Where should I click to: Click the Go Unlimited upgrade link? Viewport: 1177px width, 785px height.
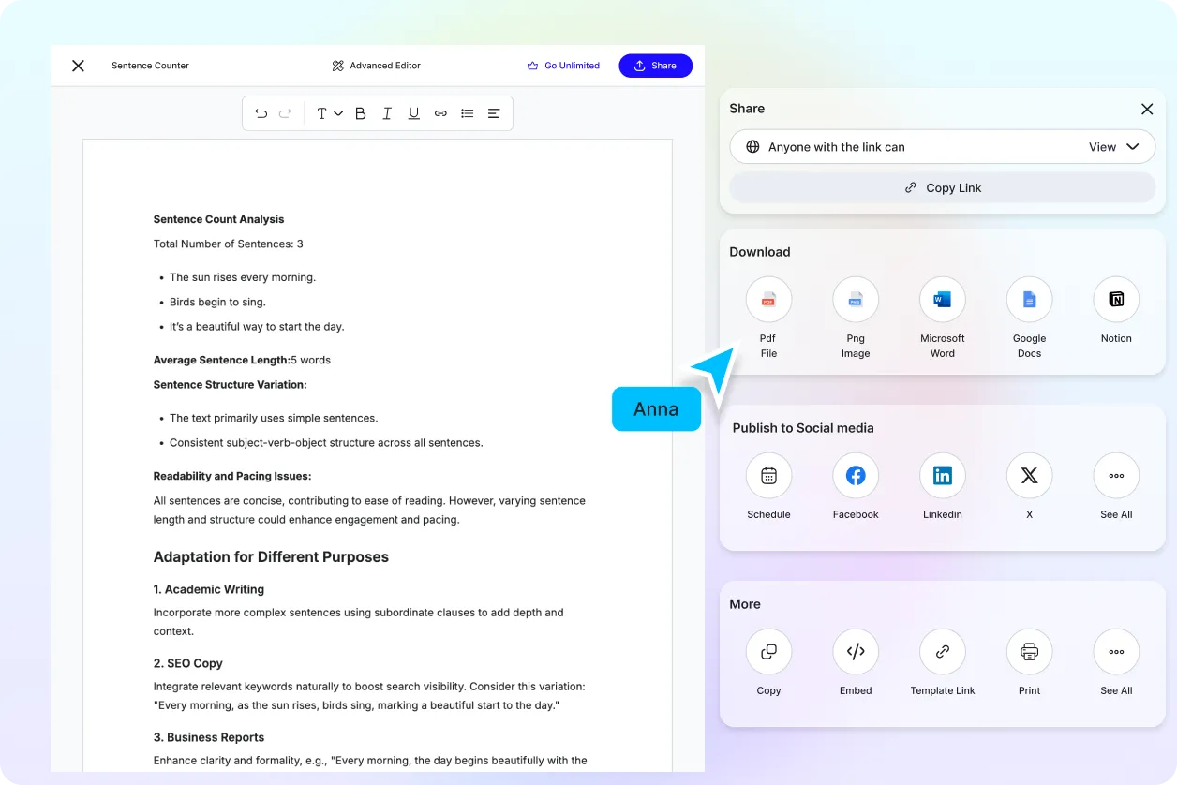(x=563, y=65)
